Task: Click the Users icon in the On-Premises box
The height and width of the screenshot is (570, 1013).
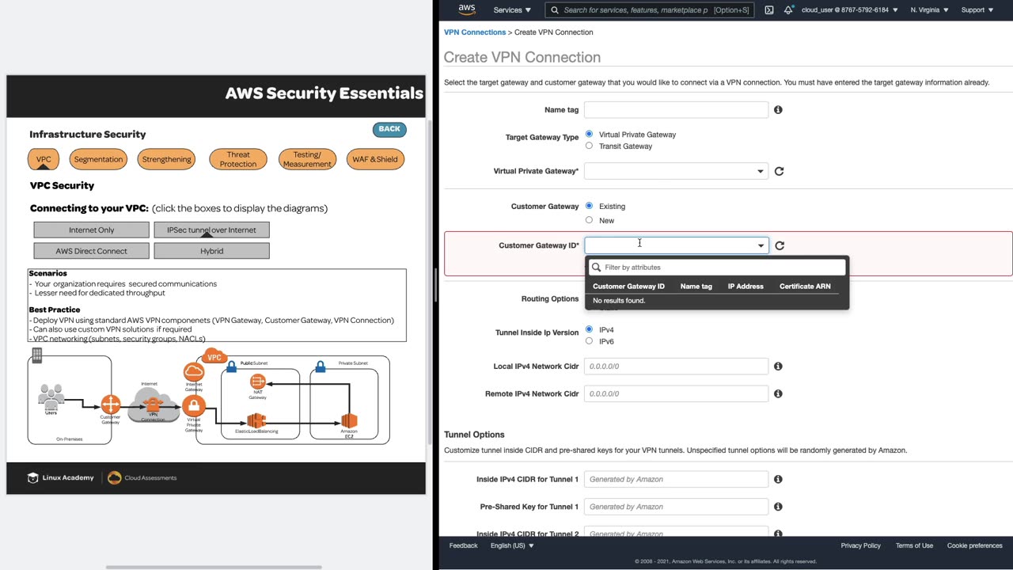Action: point(51,395)
